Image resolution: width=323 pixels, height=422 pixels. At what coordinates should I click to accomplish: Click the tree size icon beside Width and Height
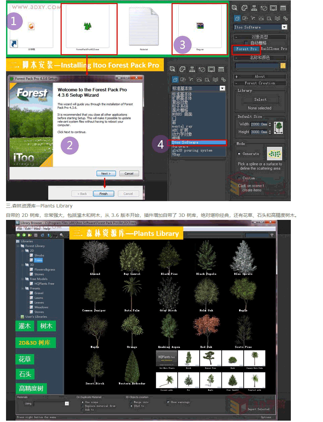point(278,128)
